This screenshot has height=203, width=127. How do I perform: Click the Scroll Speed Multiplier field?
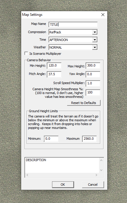tap(93, 83)
